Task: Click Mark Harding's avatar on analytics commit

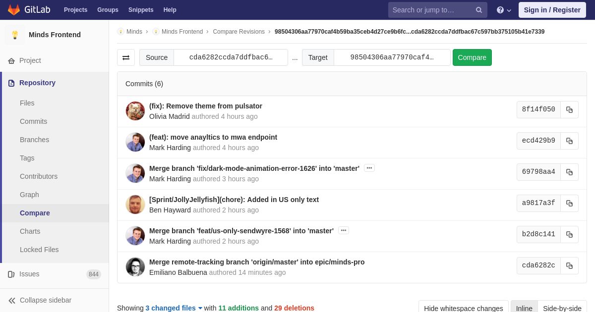Action: 135,142
